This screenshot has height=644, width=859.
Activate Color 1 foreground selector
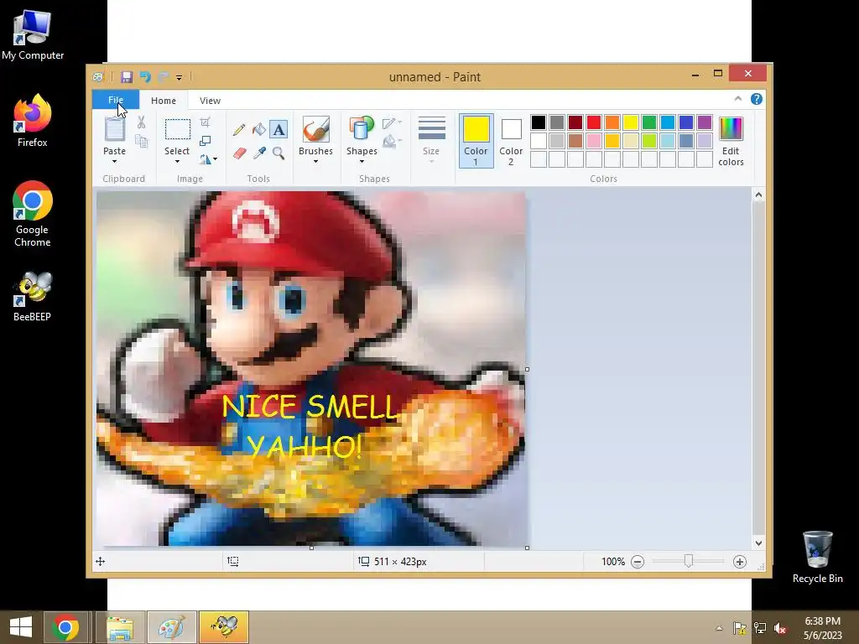pos(476,141)
